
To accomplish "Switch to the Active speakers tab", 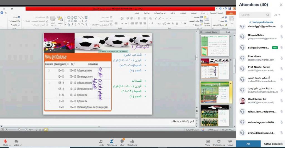I will coord(273,144).
